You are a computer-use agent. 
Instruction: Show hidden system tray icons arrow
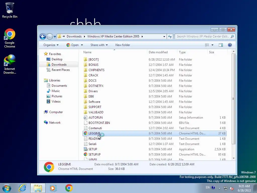pos(219,188)
